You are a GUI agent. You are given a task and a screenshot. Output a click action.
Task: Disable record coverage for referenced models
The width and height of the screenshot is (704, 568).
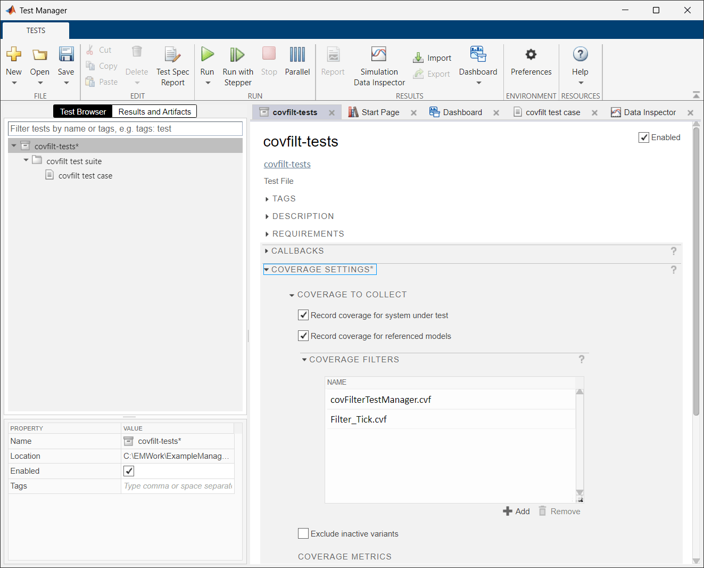click(x=303, y=336)
